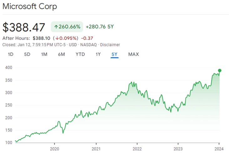The height and width of the screenshot is (156, 229).
Task: Select the 1Y range tab
Action: point(98,54)
